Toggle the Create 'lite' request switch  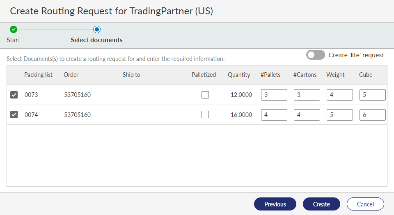[x=315, y=55]
